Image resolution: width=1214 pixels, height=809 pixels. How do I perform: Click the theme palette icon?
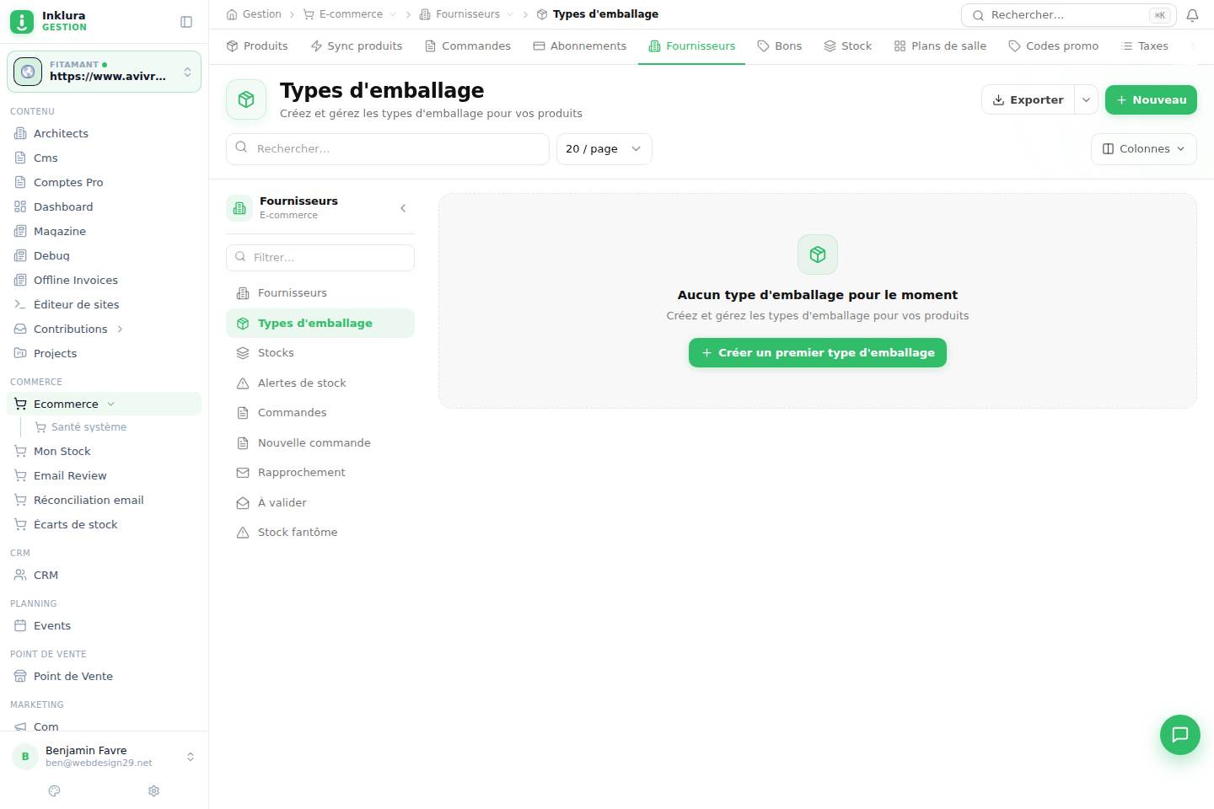(x=55, y=790)
